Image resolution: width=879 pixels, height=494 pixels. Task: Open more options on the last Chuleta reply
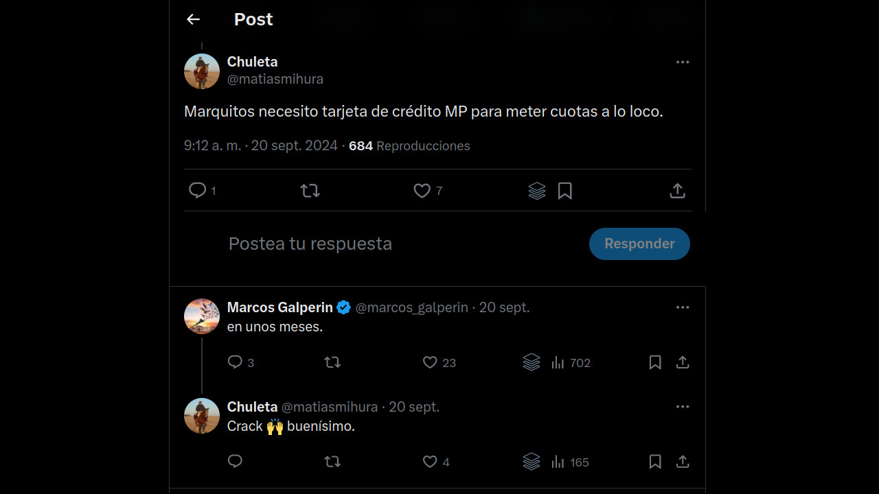pyautogui.click(x=683, y=406)
